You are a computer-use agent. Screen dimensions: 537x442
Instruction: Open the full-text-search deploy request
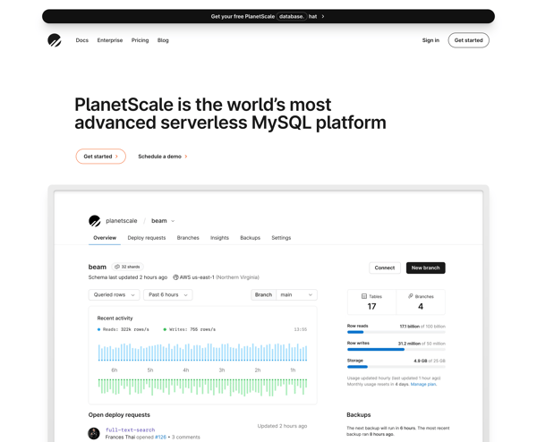[x=130, y=430]
